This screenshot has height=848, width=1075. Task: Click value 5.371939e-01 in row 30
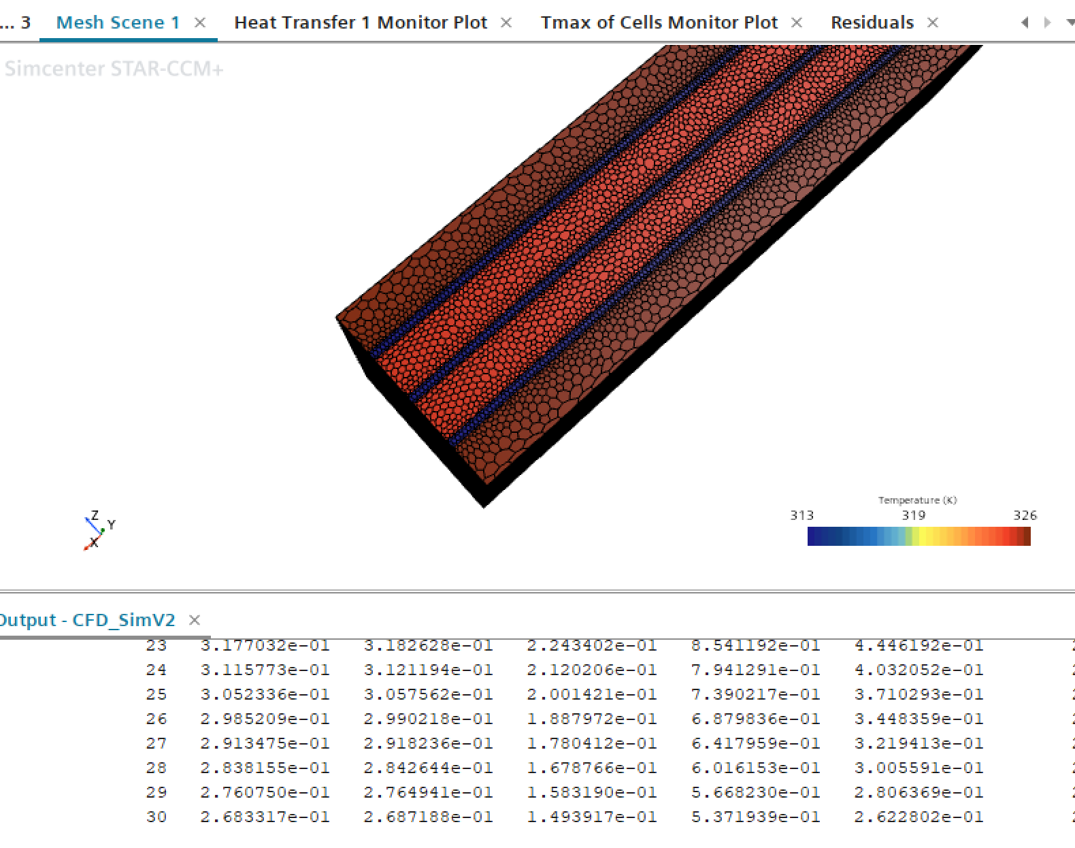pyautogui.click(x=755, y=817)
